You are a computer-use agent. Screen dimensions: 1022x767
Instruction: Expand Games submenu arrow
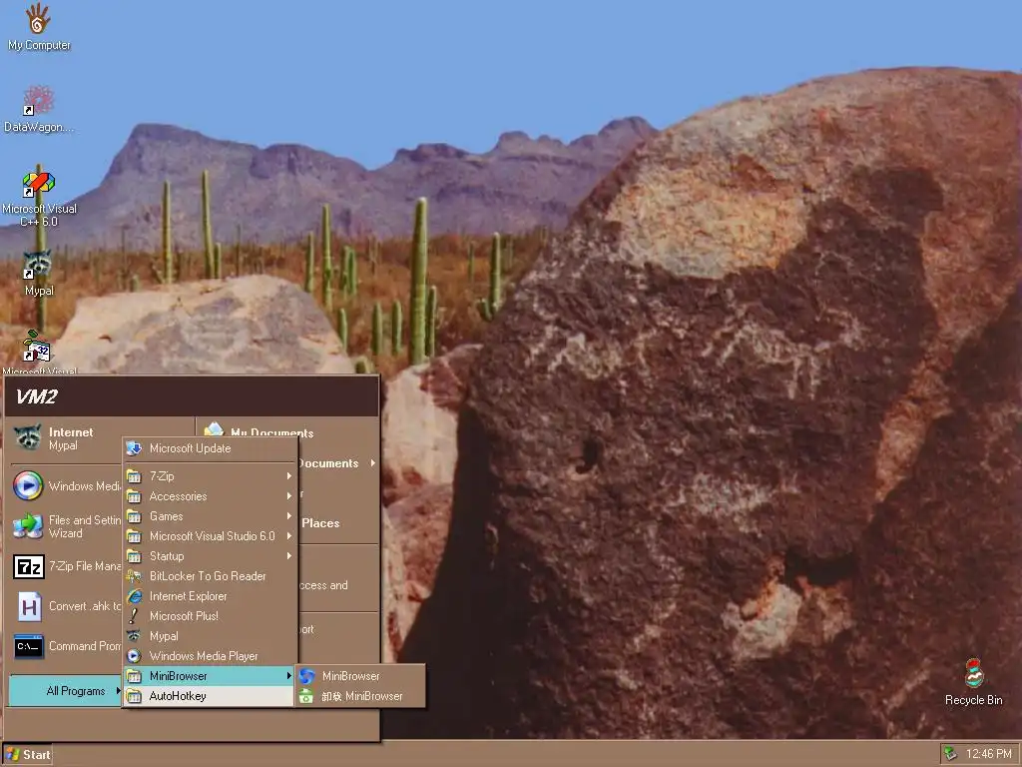click(288, 516)
